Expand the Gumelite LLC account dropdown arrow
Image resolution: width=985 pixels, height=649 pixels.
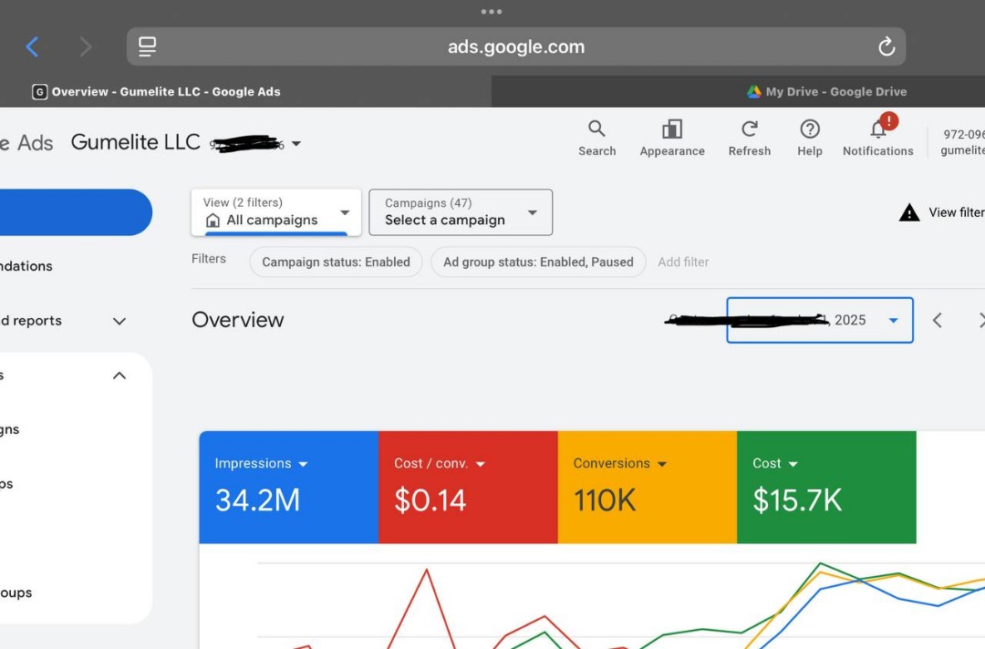point(296,144)
